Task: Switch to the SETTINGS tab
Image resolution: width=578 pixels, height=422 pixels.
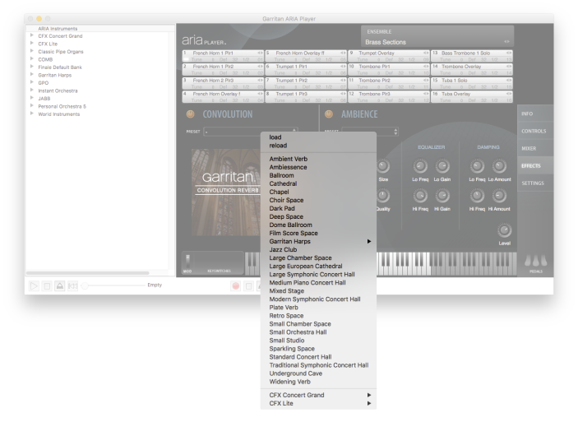Action: click(535, 183)
